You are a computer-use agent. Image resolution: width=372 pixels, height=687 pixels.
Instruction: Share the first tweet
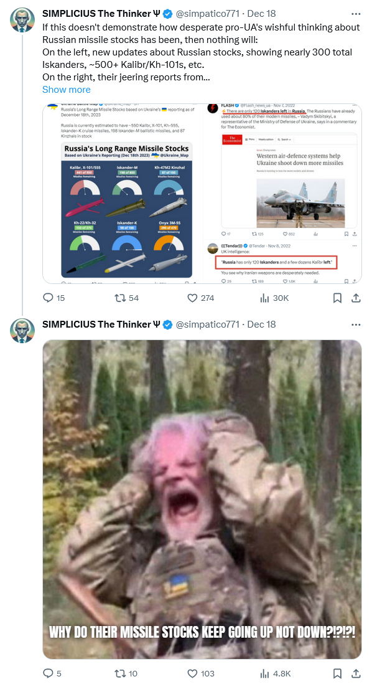[x=356, y=298]
